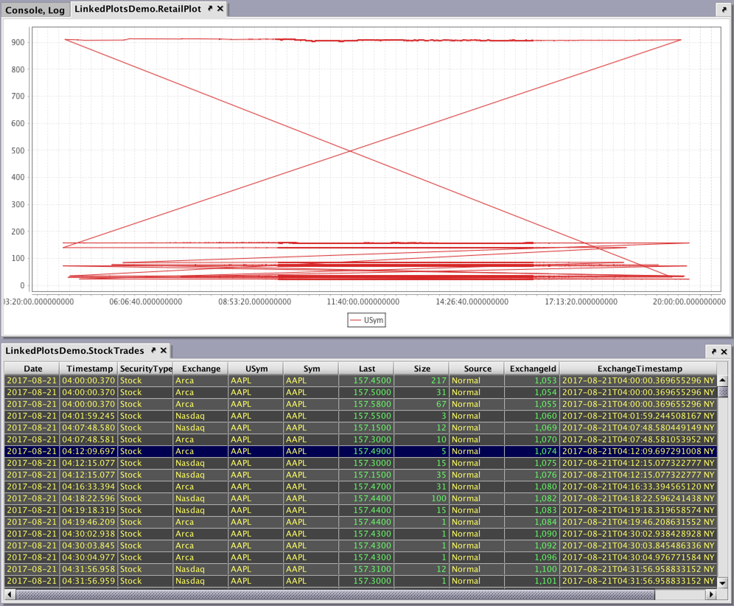This screenshot has height=606, width=734.
Task: Select the LinkedPlotsDemo.StockTrades tab
Action: click(x=74, y=351)
